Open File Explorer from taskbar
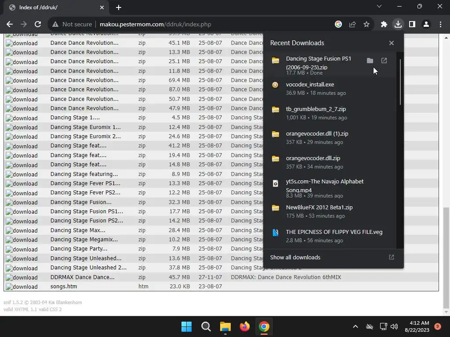Image resolution: width=450 pixels, height=337 pixels. point(225,326)
